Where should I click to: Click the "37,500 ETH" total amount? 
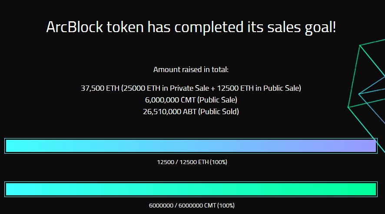tap(100, 88)
